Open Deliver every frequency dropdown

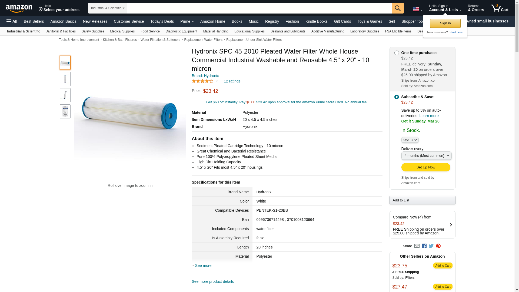point(426,156)
